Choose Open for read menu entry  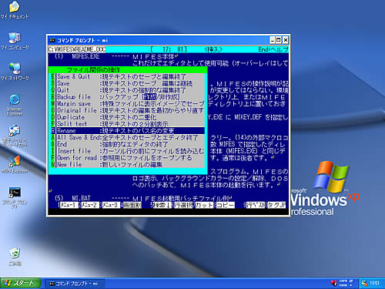click(128, 158)
